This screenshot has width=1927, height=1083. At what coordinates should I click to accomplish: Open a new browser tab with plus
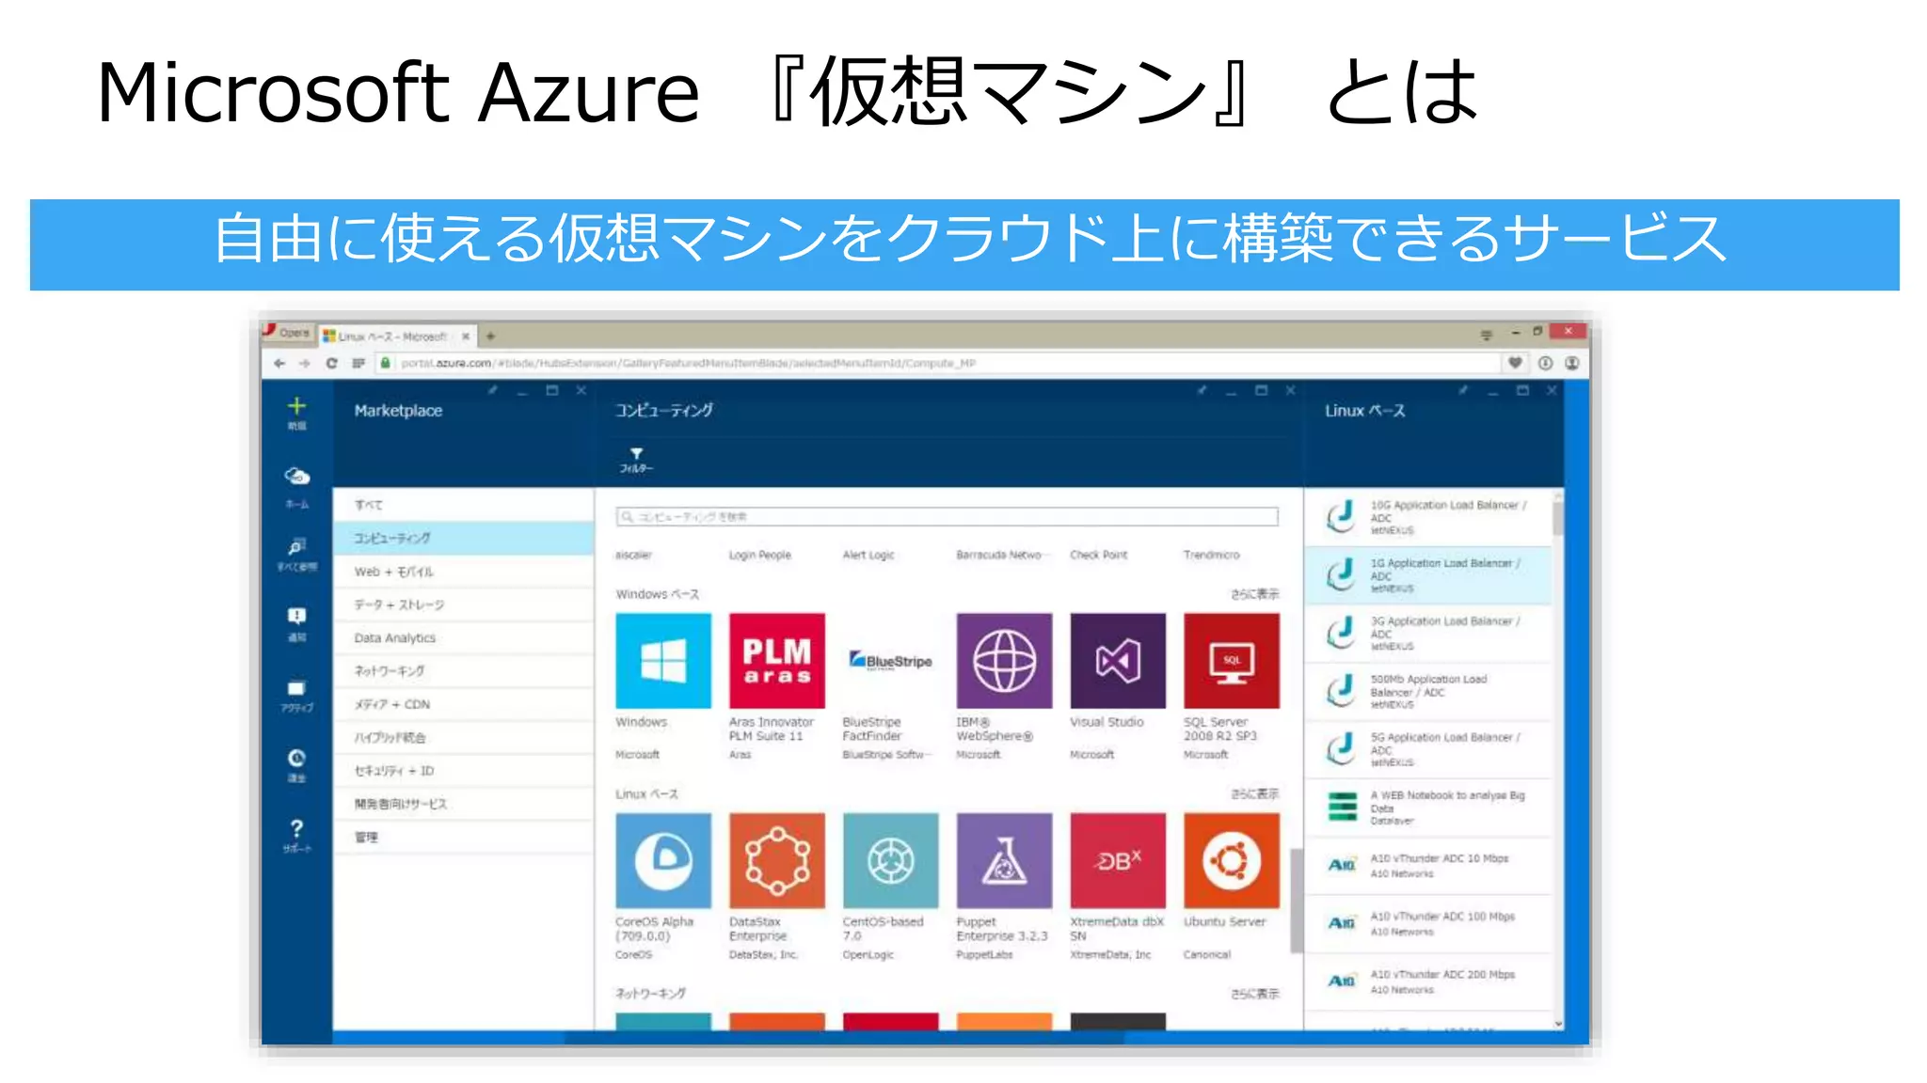tap(490, 336)
